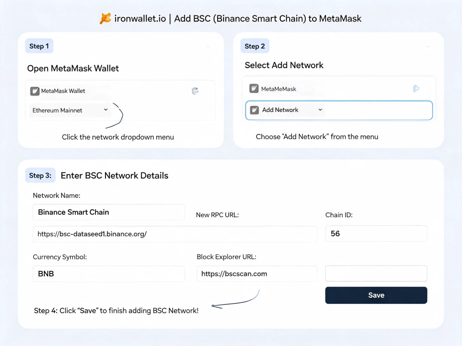The height and width of the screenshot is (346, 462).
Task: Click the blue arrow icon beside MetaMeMask
Action: pos(416,88)
